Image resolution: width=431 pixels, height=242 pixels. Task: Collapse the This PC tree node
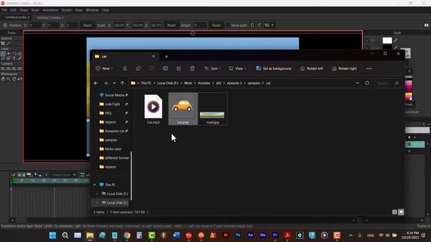(95, 185)
